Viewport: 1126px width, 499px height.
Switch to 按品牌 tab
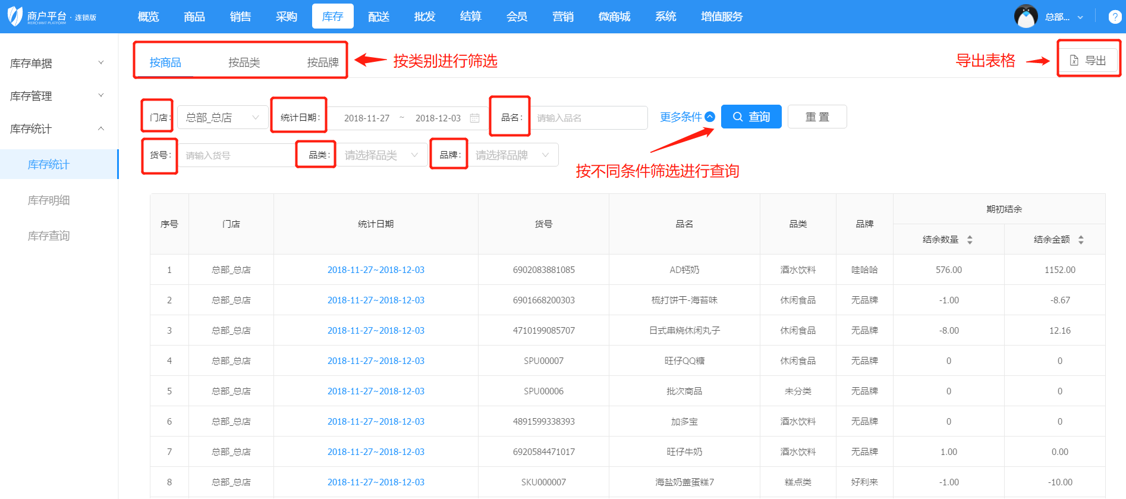[322, 62]
